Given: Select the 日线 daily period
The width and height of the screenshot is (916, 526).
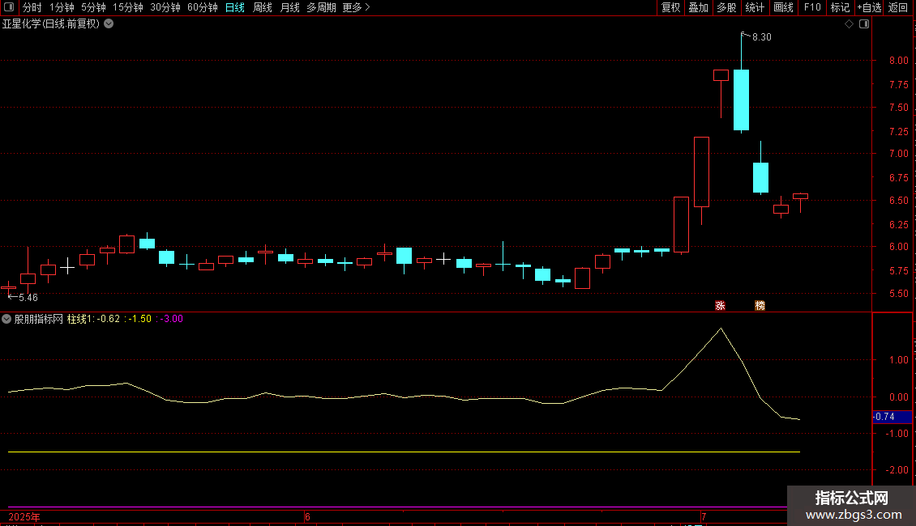Looking at the screenshot, I should (235, 7).
